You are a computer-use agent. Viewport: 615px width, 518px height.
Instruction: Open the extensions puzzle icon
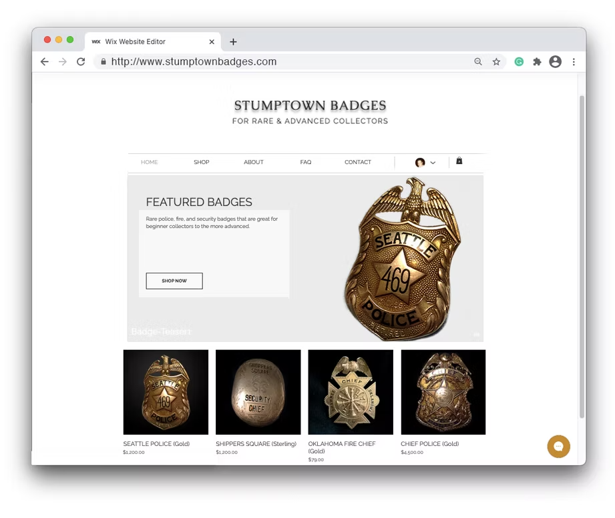point(537,62)
